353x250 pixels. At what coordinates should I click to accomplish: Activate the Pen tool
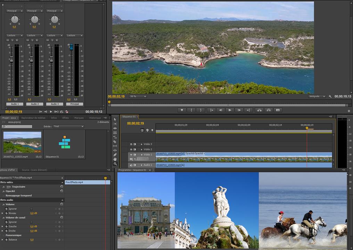(x=115, y=155)
